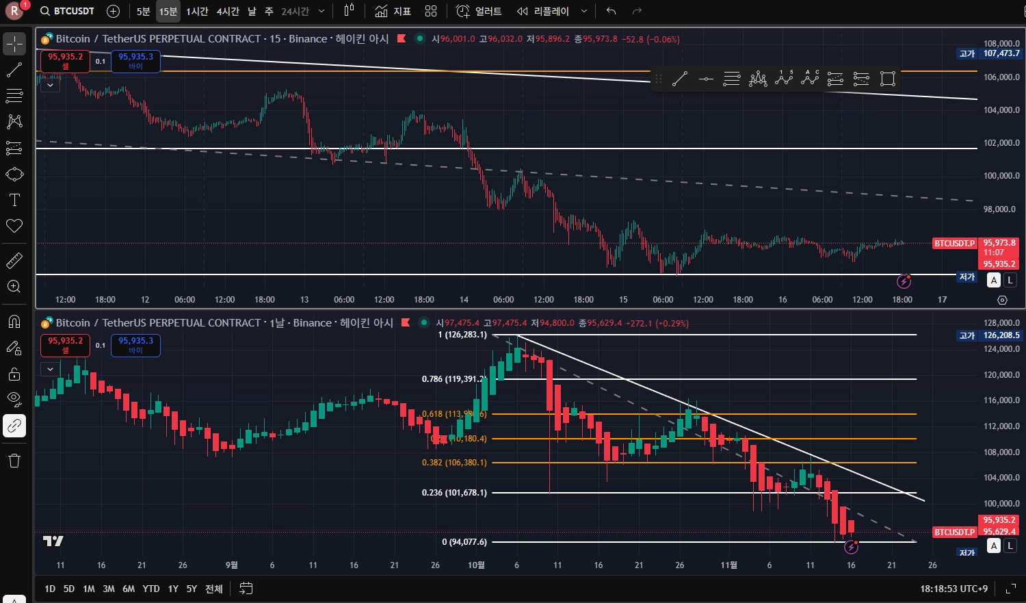Pick the short position tool in floating toolbar
The image size is (1026, 603).
(862, 79)
